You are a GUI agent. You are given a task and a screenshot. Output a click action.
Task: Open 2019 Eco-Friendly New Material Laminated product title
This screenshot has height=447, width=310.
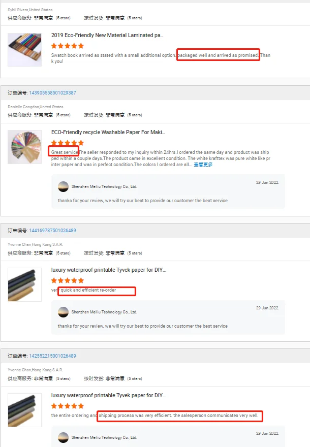107,35
